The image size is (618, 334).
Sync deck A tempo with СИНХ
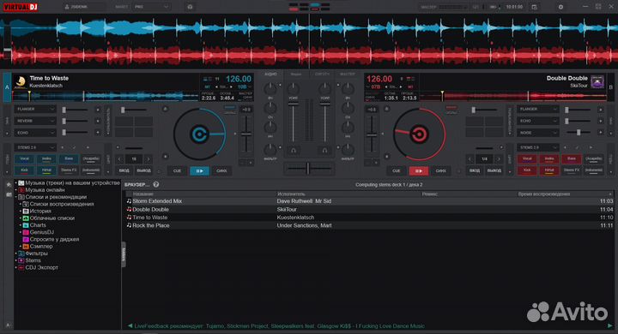pyautogui.click(x=221, y=170)
